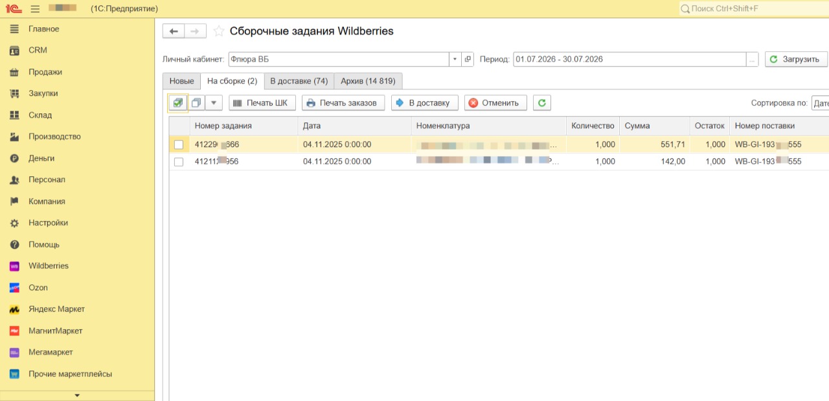Tick the checkbox for the 551,71 row
The height and width of the screenshot is (401, 829).
[x=179, y=144]
